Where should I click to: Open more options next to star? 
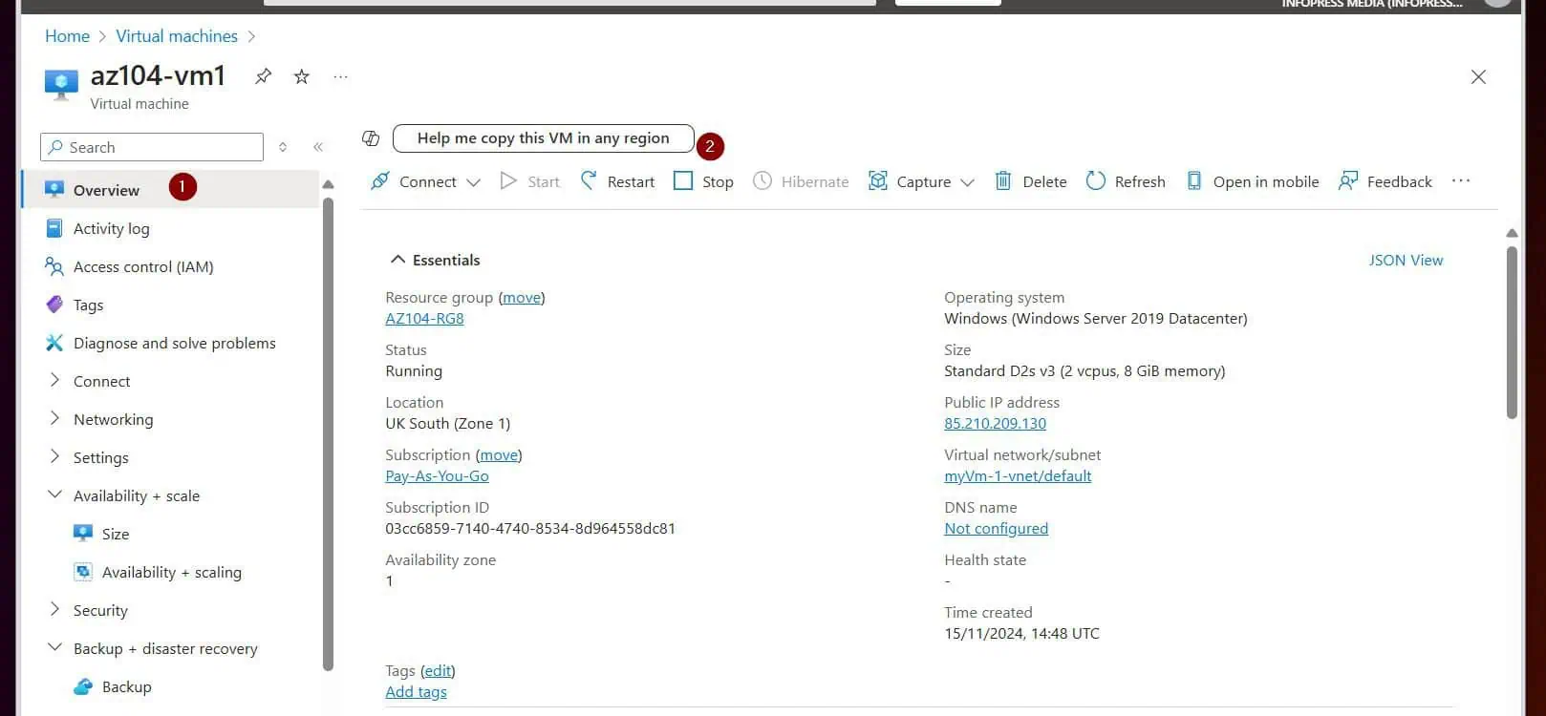tap(340, 76)
